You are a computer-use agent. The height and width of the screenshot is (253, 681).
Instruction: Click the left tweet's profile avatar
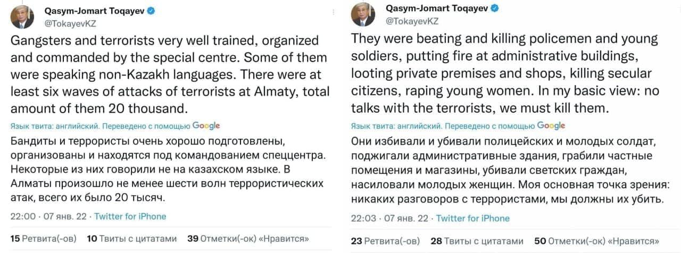(22, 17)
